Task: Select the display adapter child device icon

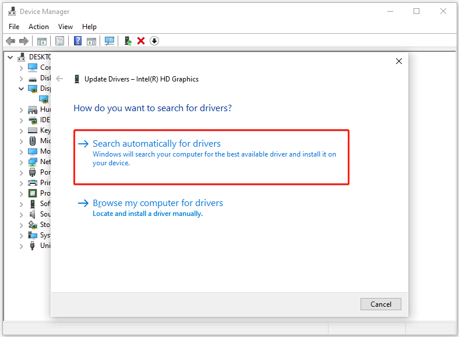Action: point(44,99)
